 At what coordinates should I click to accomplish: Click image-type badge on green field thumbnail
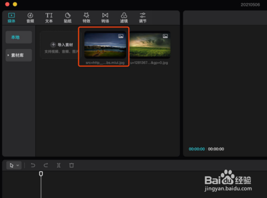coord(165,36)
